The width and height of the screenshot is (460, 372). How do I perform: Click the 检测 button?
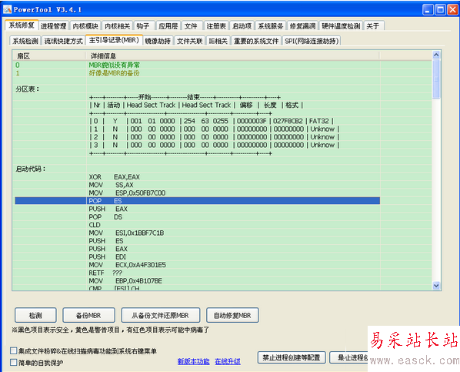35,315
